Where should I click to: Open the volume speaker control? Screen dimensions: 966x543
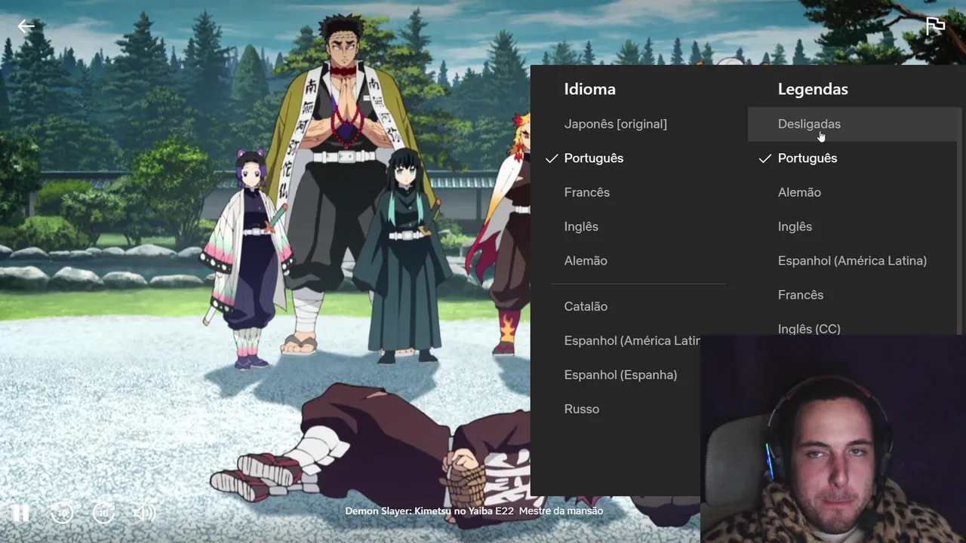coord(144,514)
